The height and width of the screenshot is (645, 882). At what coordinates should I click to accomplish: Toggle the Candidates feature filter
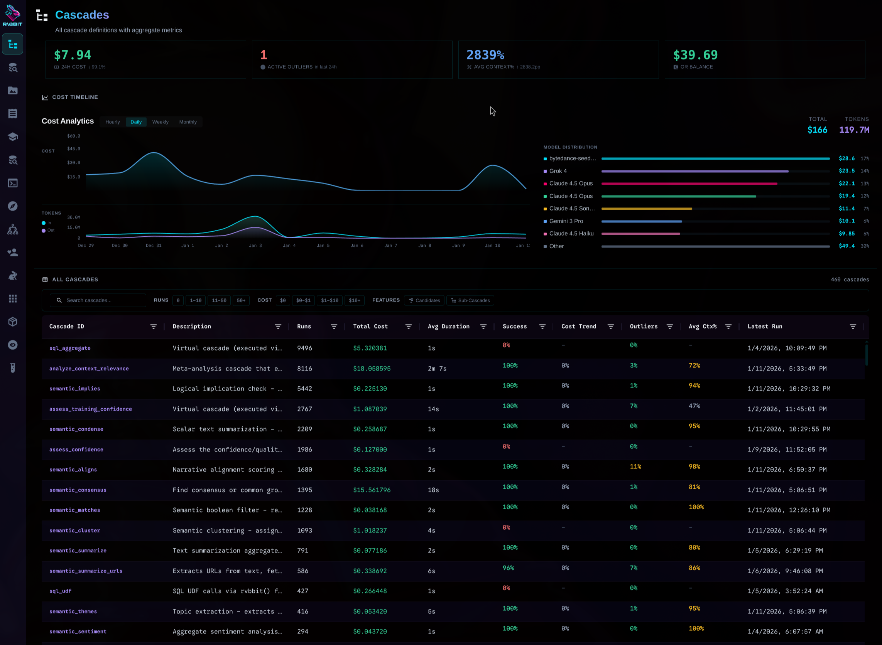(424, 300)
